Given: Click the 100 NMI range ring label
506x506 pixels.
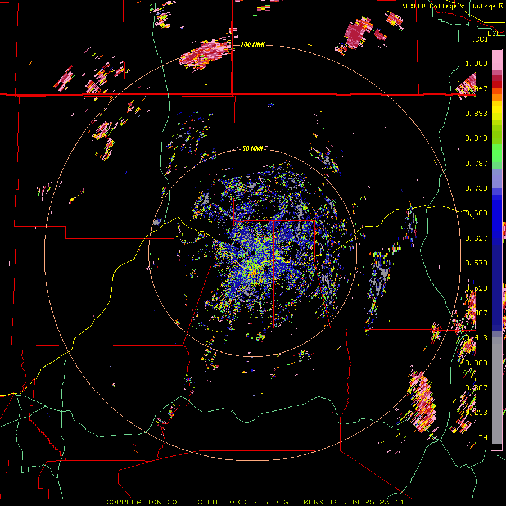Looking at the screenshot, I should (252, 44).
